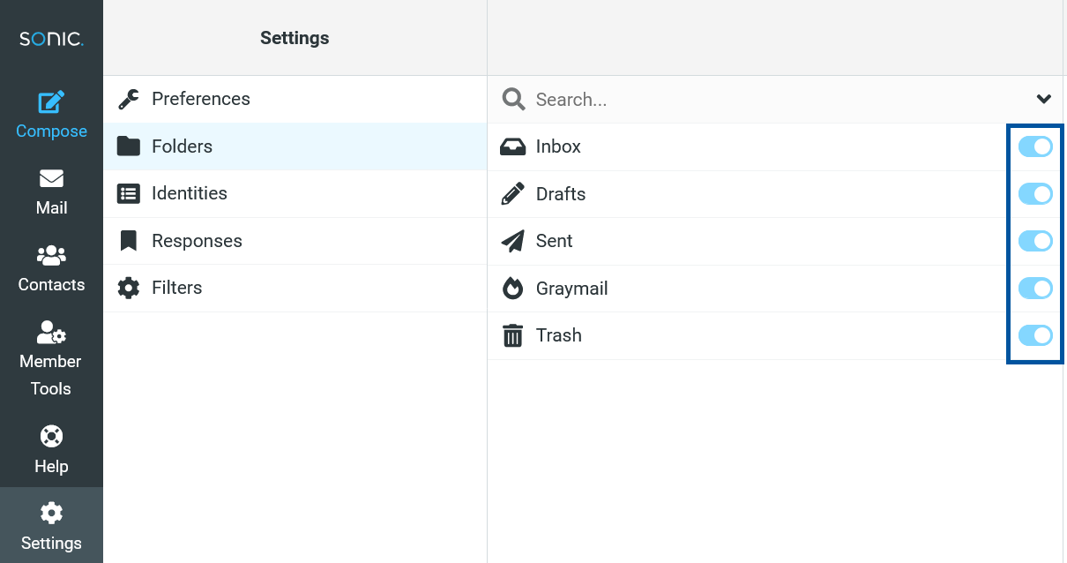This screenshot has width=1067, height=563.
Task: Open the Responses settings section
Action: [x=295, y=241]
